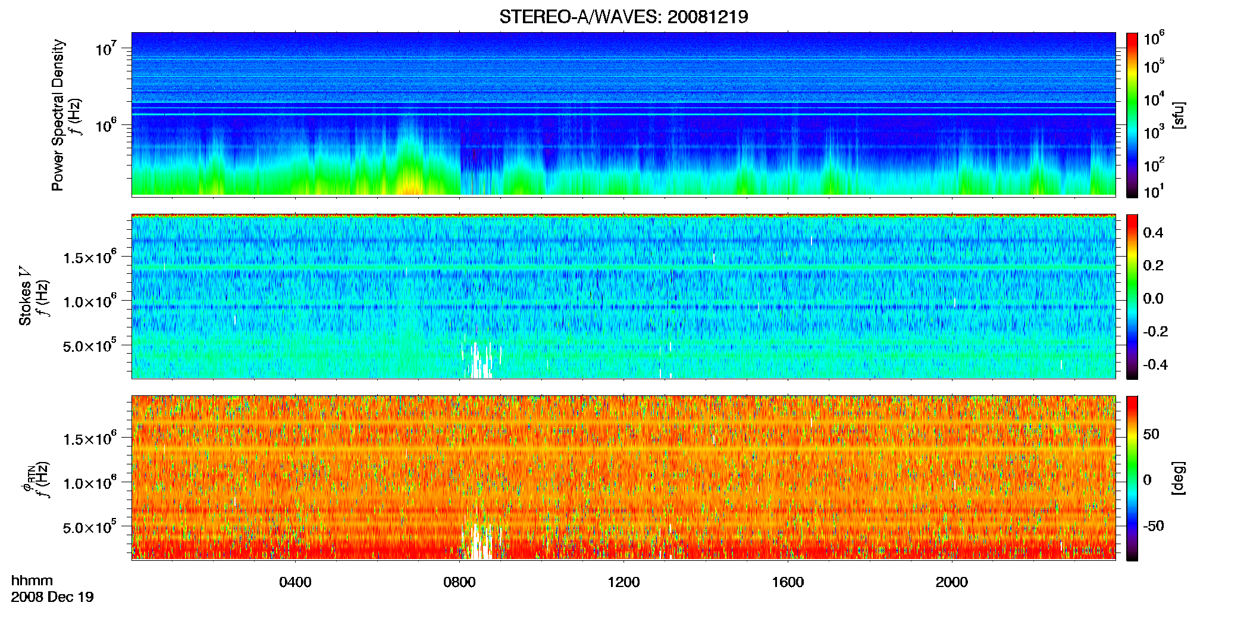The width and height of the screenshot is (1247, 643).
Task: Select the 0.0 Stokes V colorbar value
Action: (1153, 298)
